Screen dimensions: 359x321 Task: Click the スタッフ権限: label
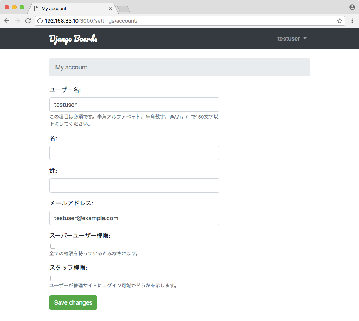[68, 268]
